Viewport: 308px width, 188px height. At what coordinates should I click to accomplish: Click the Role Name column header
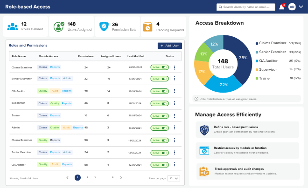pyautogui.click(x=19, y=56)
